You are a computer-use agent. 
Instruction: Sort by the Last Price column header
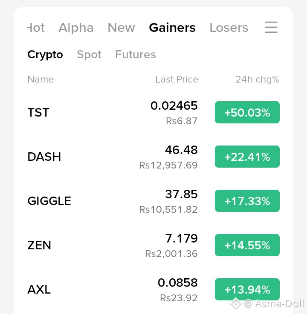(177, 79)
